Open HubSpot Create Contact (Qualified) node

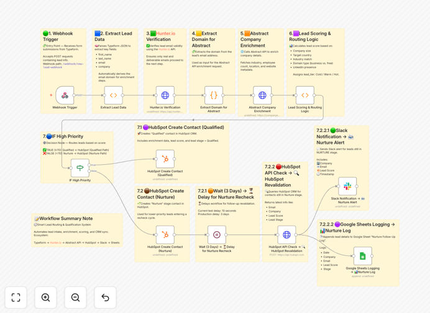pos(165,159)
